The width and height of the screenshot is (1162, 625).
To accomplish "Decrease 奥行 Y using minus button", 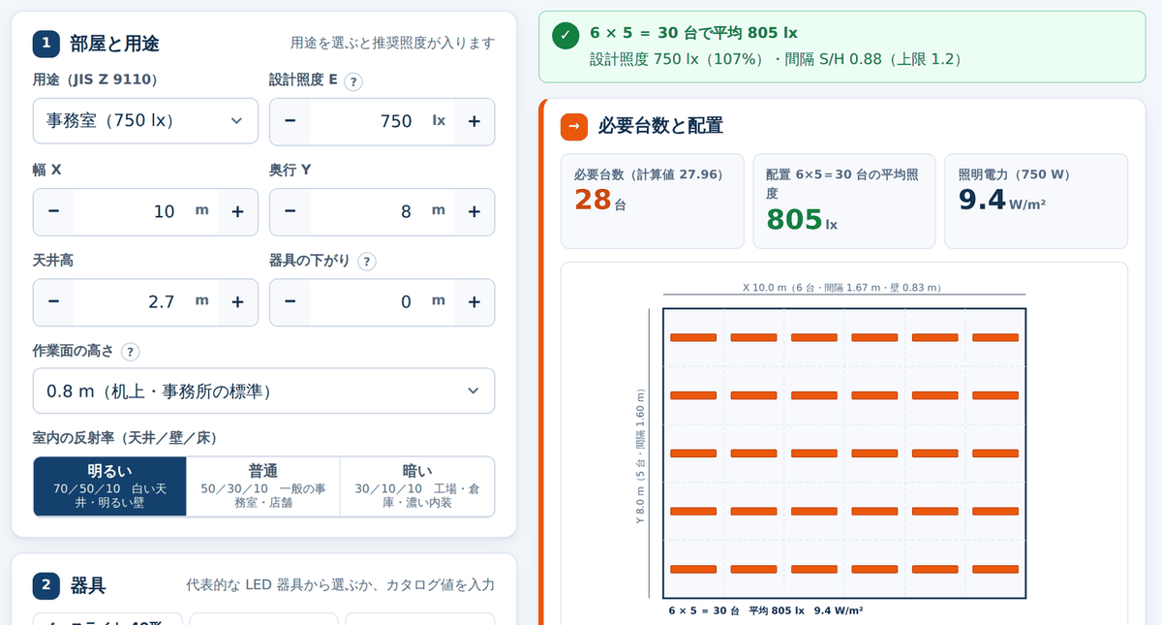I will pyautogui.click(x=290, y=211).
